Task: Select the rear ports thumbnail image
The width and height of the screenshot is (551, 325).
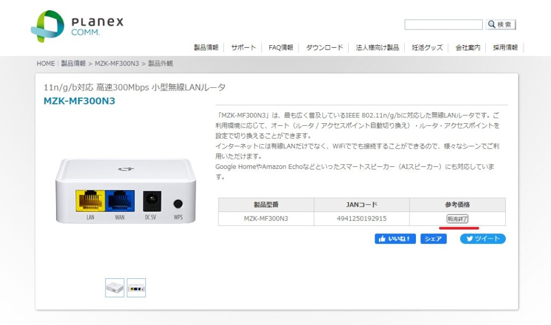Action: pos(136,288)
